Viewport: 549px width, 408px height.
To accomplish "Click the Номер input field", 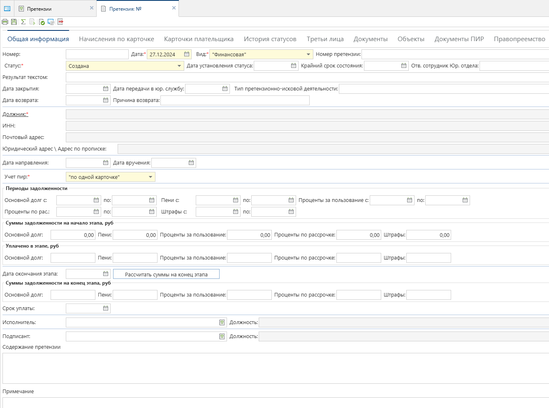I will click(97, 54).
